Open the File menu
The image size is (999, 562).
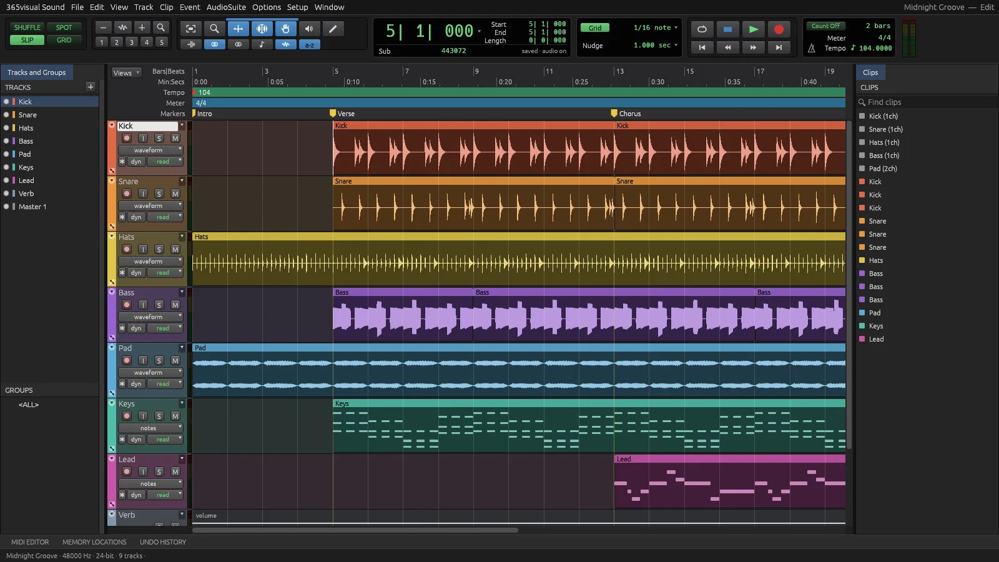pyautogui.click(x=77, y=7)
